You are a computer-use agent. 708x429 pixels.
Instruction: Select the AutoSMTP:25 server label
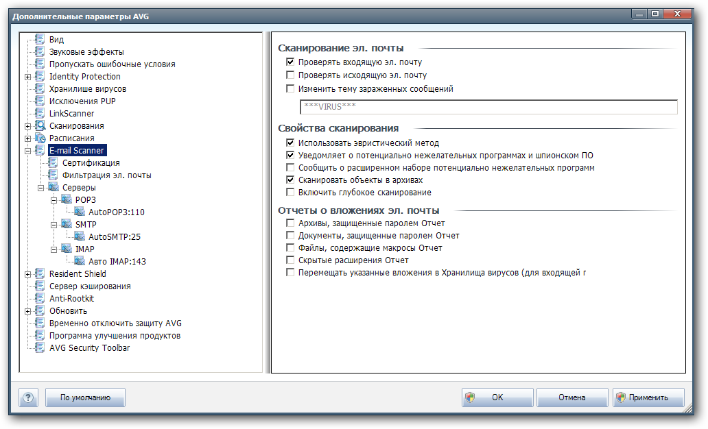coord(115,236)
